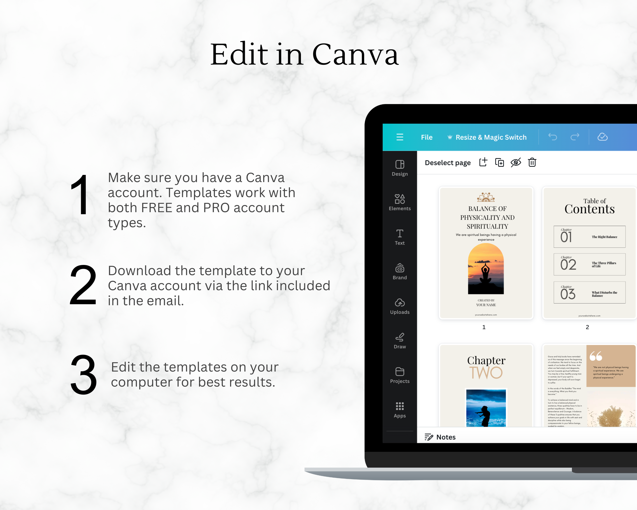
Task: Click the duplicate page icon
Action: 499,162
